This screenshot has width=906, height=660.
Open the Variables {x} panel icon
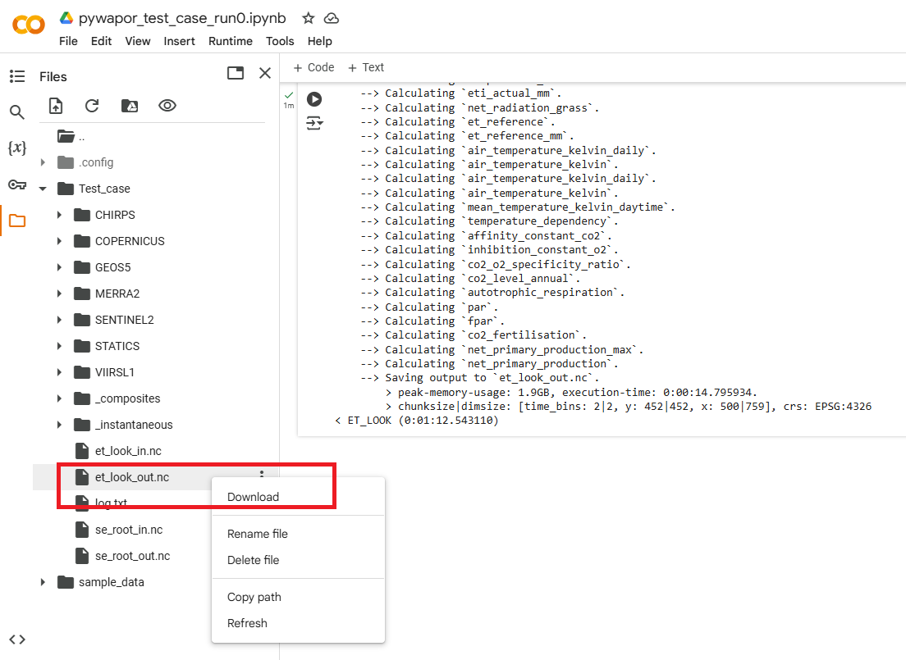(x=17, y=148)
